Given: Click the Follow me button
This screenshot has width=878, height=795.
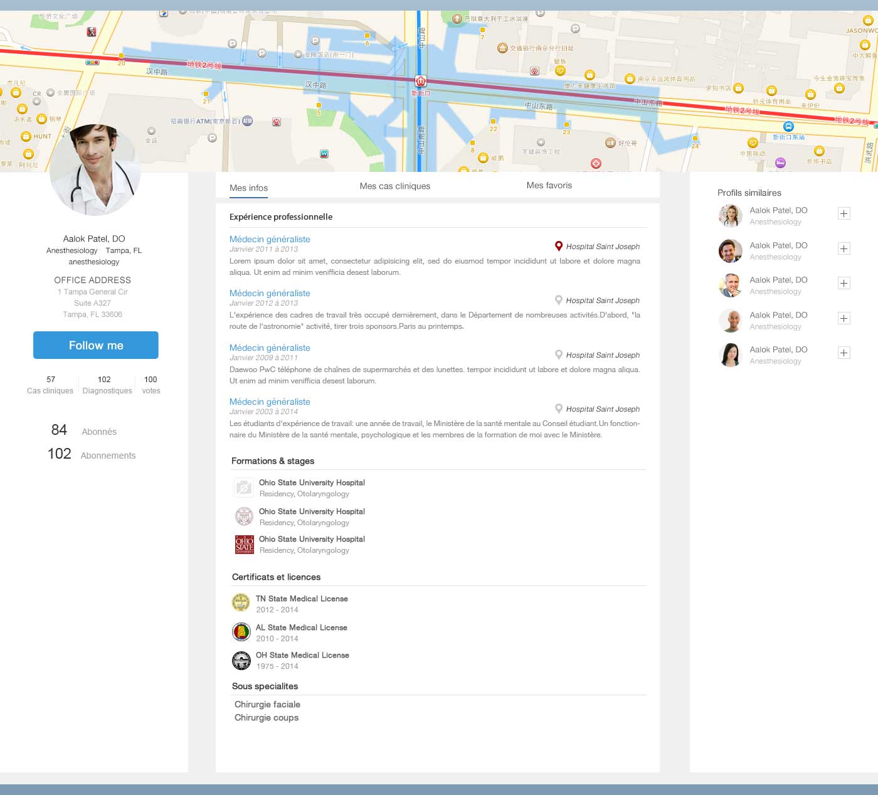Looking at the screenshot, I should pos(96,345).
